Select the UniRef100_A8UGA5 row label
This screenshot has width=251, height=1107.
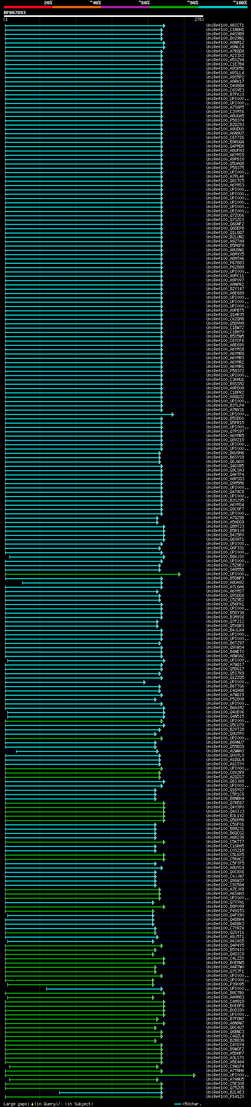point(225,116)
